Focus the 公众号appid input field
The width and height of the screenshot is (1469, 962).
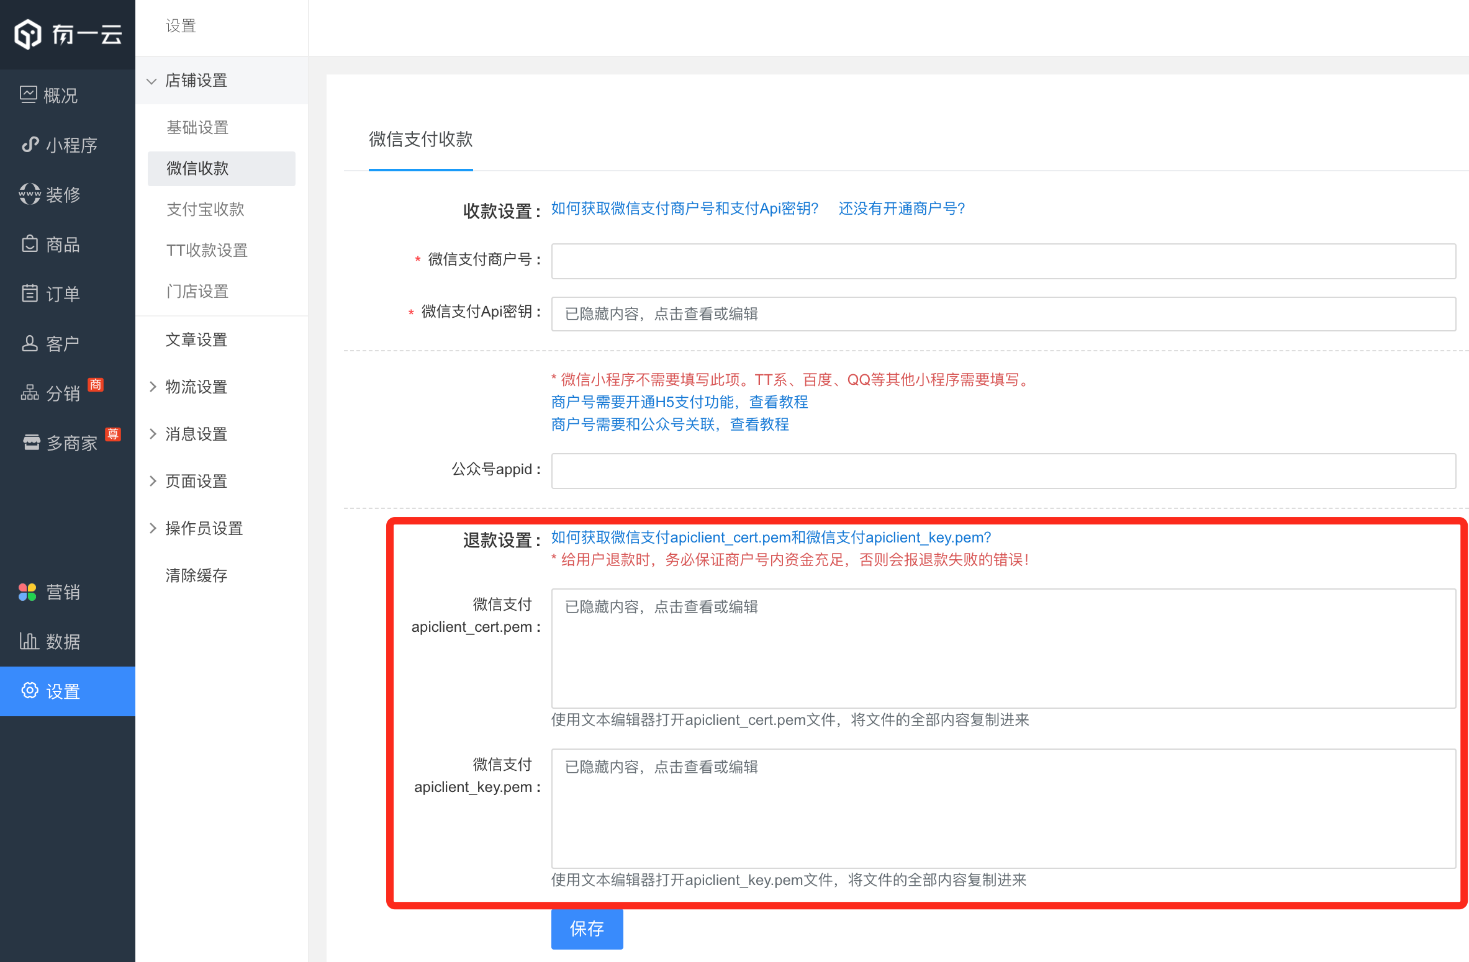[1003, 471]
